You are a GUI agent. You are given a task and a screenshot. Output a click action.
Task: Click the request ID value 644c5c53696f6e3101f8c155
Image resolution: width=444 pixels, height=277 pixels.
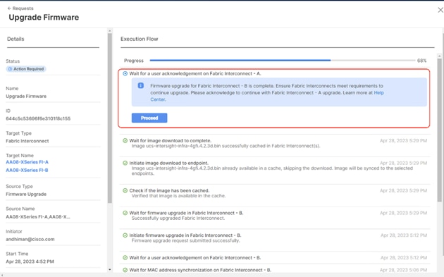pyautogui.click(x=38, y=118)
